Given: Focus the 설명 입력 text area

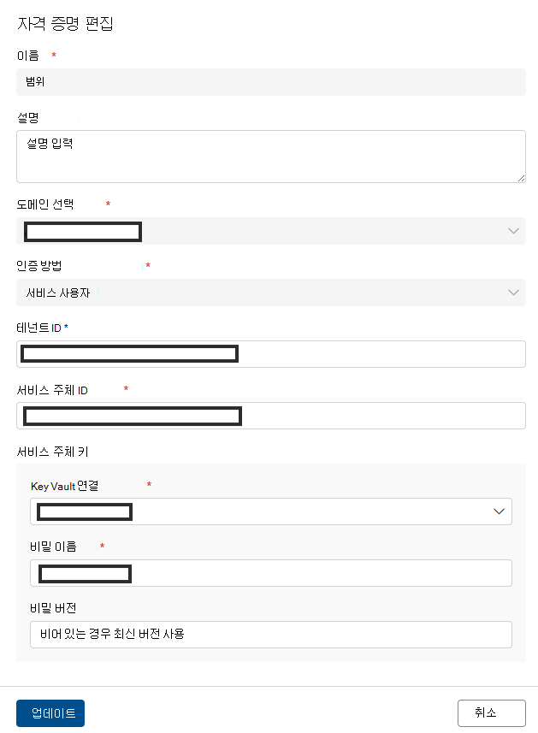Looking at the screenshot, I should [x=270, y=156].
